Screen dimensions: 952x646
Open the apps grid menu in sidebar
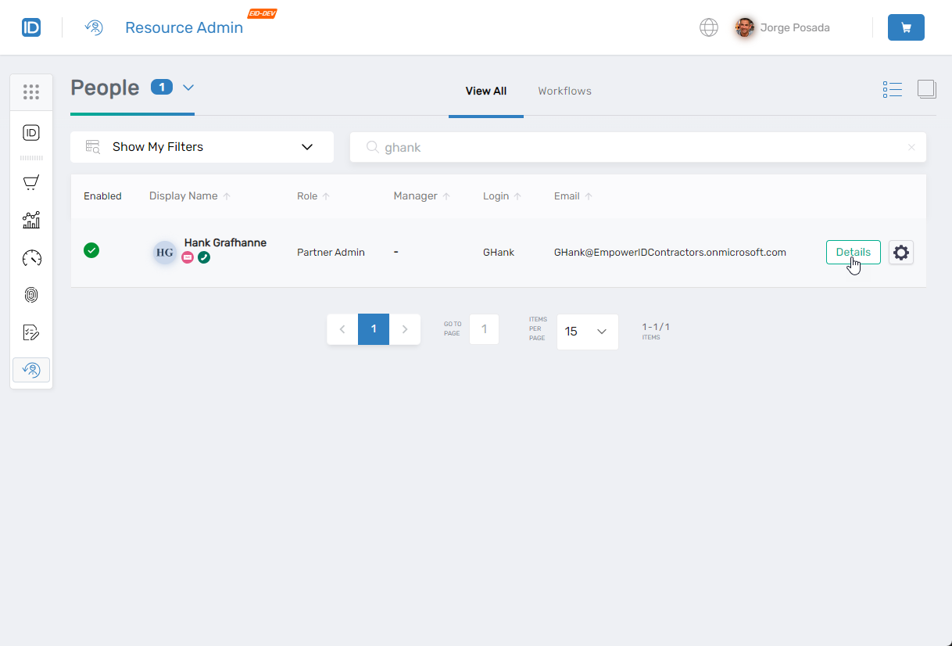pyautogui.click(x=31, y=92)
